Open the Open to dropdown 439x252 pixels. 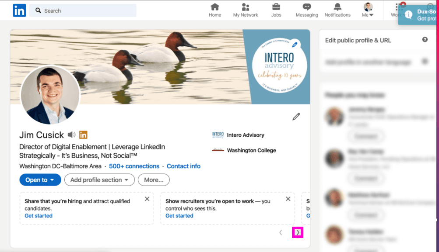pos(40,180)
